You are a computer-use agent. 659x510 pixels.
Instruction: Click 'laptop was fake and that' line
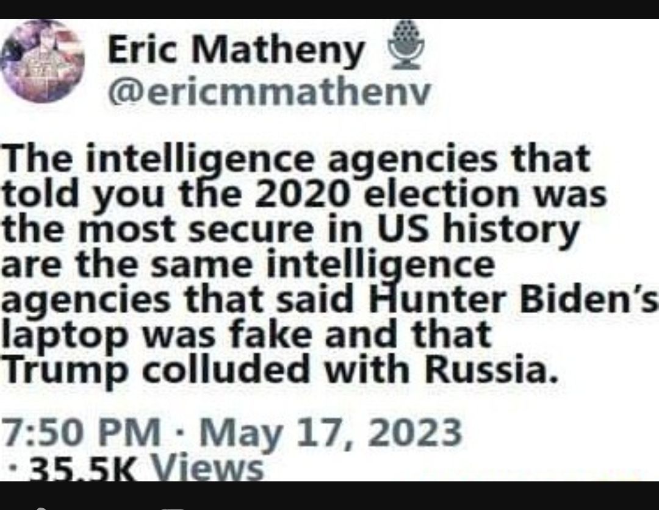coord(247,335)
